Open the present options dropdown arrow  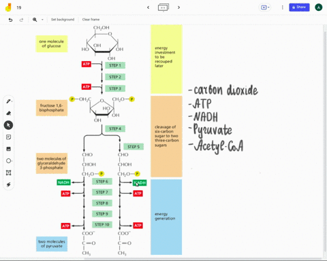(x=268, y=7)
